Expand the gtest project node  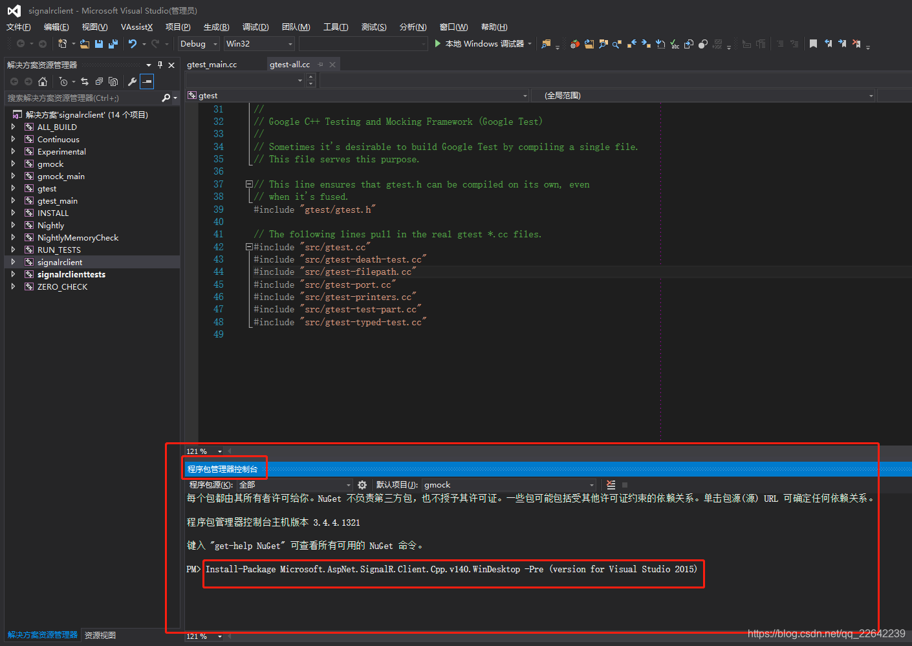(x=12, y=188)
